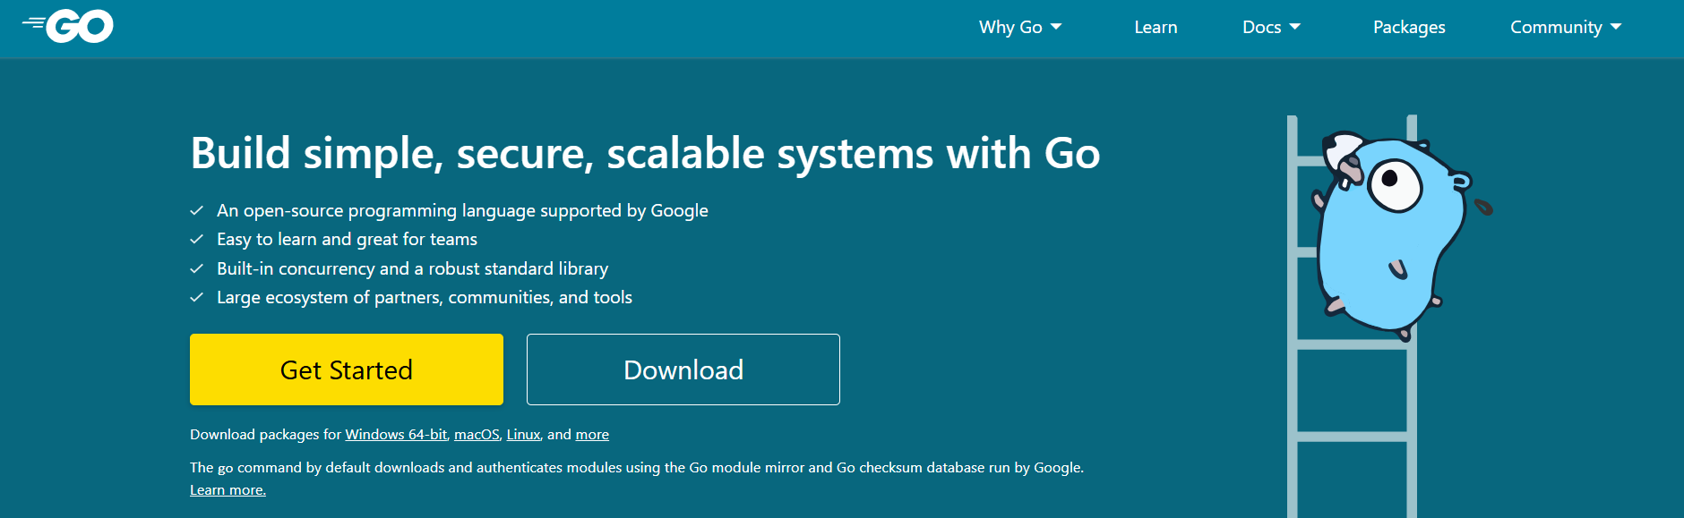Expand the Community dropdown arrow
The height and width of the screenshot is (518, 1684).
coord(1616,27)
